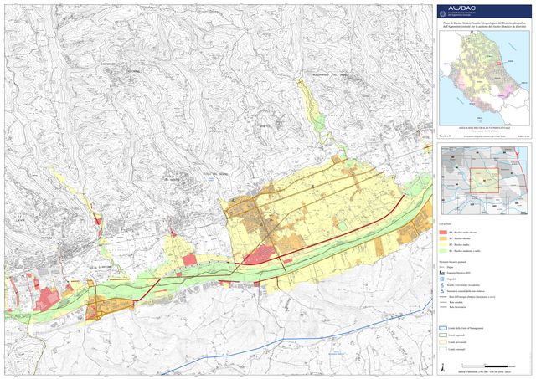Click the black-and-white scale bar
The width and height of the screenshot is (536, 379).
pyautogui.click(x=485, y=366)
